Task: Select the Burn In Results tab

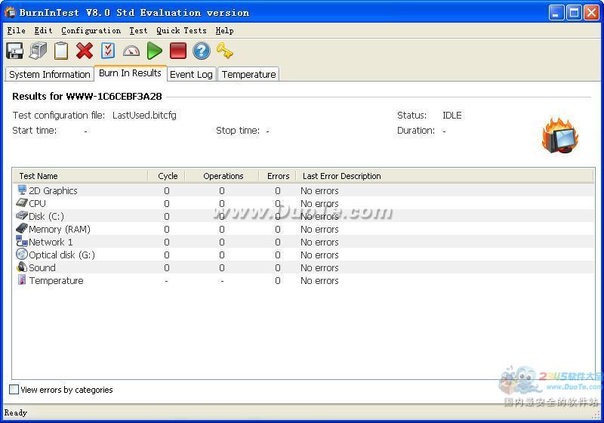Action: click(130, 73)
